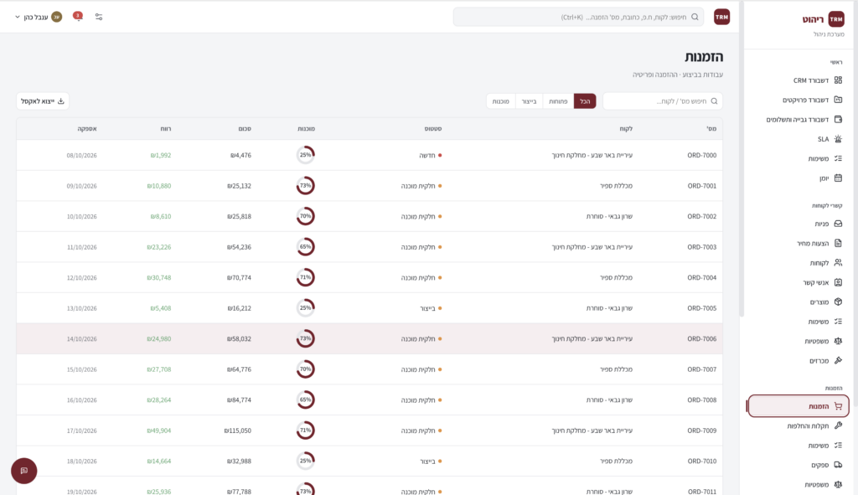Click the סטטוס column header
The image size is (858, 495).
click(433, 129)
